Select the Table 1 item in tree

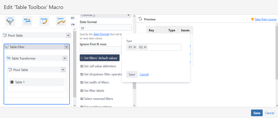click(x=37, y=82)
